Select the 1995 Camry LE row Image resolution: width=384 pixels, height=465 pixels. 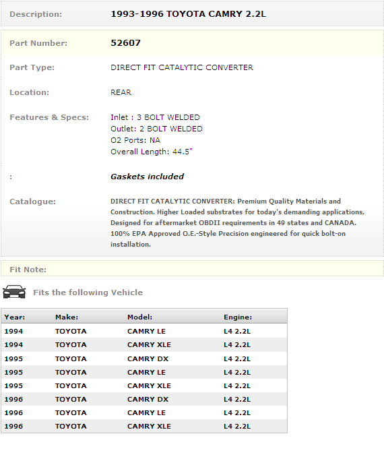pyautogui.click(x=144, y=372)
